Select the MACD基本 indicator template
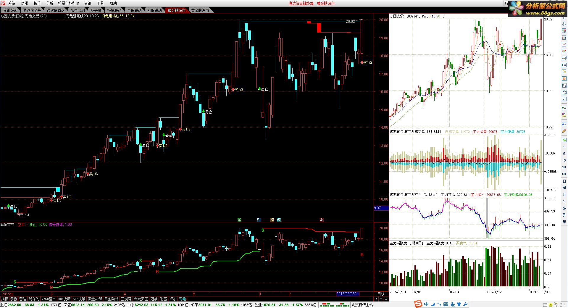The image size is (568, 308). click(49, 299)
